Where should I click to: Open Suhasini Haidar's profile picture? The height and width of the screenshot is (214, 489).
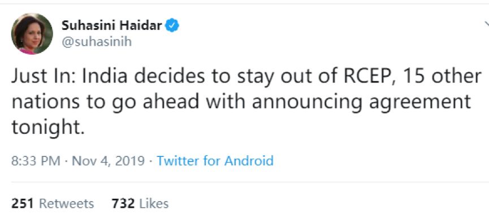click(32, 34)
